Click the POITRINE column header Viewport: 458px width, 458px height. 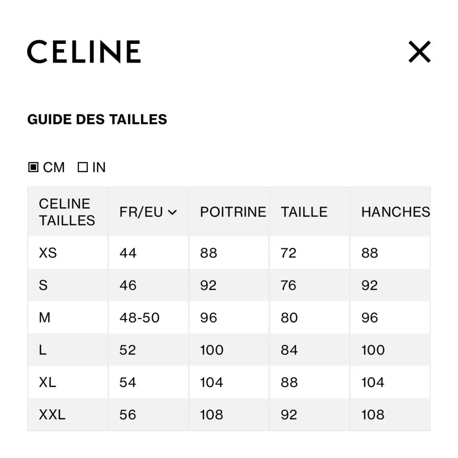click(x=233, y=212)
